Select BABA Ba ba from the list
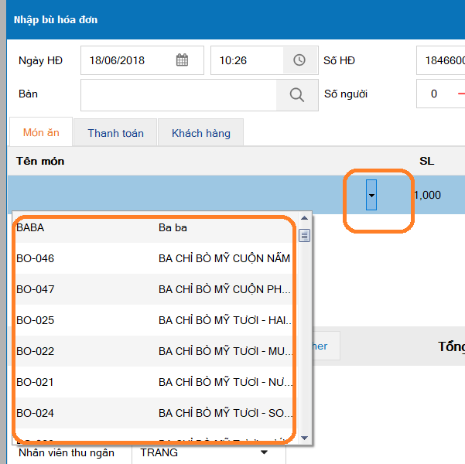This screenshot has width=465, height=464. (154, 227)
